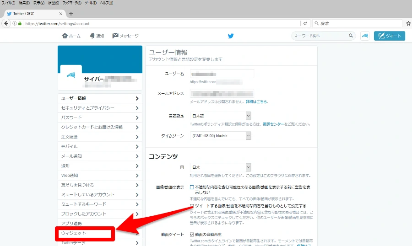
Task: Open クレジットカードとお届け先情報 settings
Action: click(x=100, y=127)
